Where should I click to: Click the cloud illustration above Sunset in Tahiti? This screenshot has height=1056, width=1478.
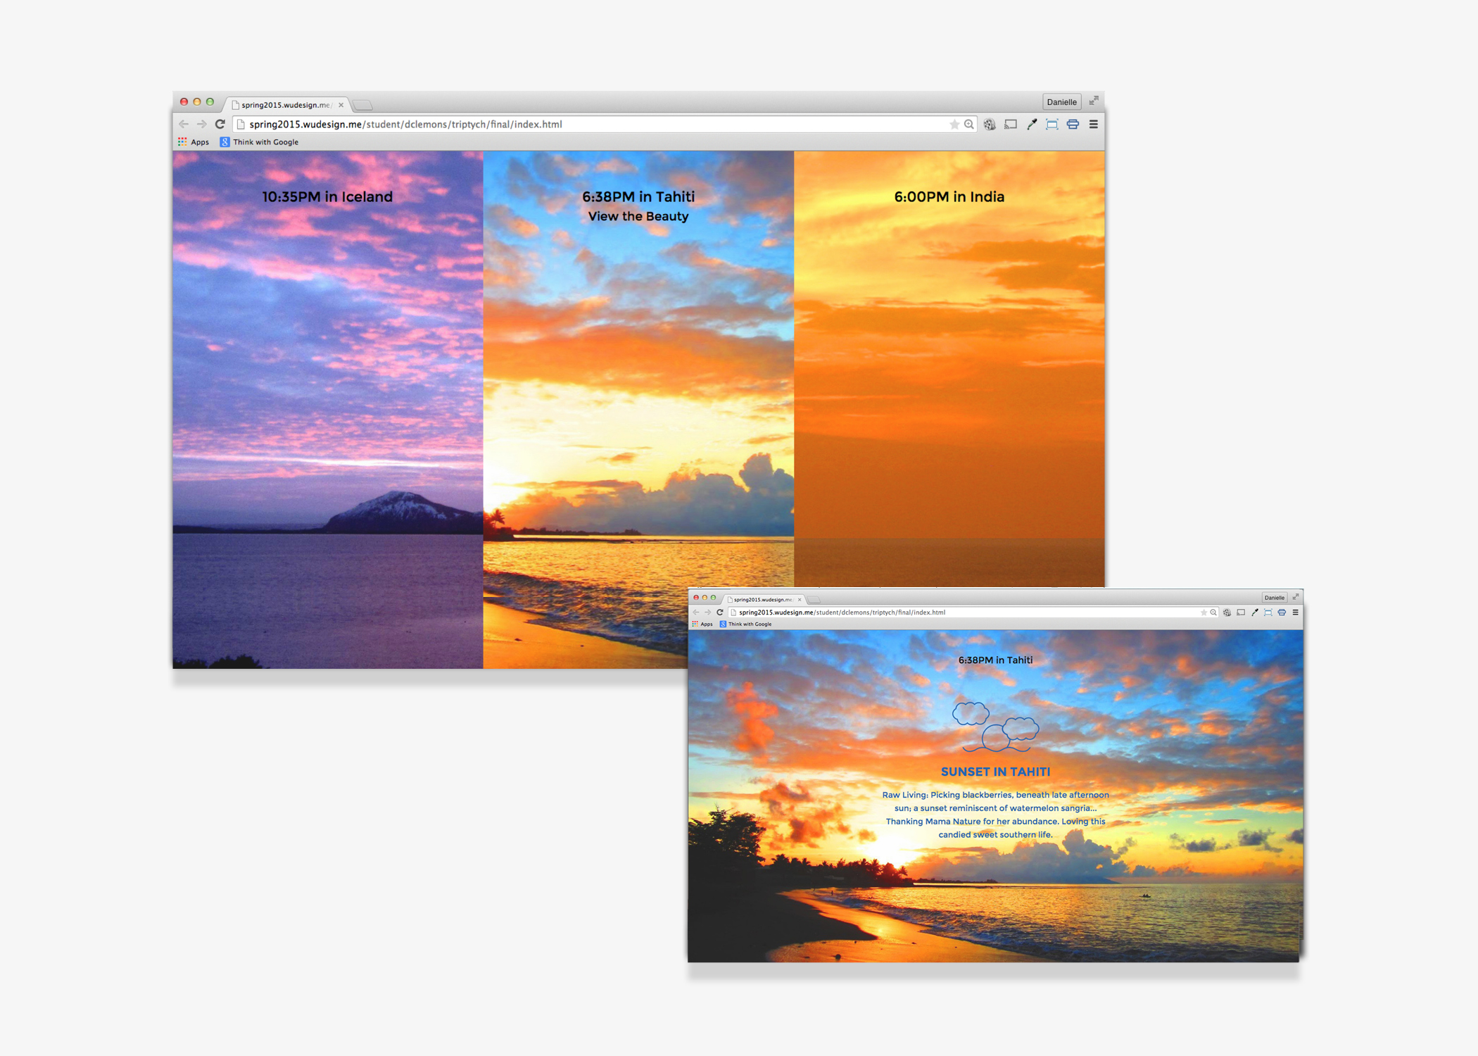995,727
